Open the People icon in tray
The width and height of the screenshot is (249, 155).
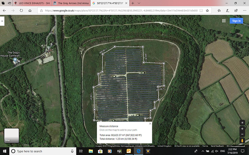(196, 151)
